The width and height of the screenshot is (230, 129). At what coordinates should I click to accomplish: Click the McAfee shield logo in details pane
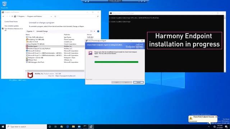click(x=30, y=75)
